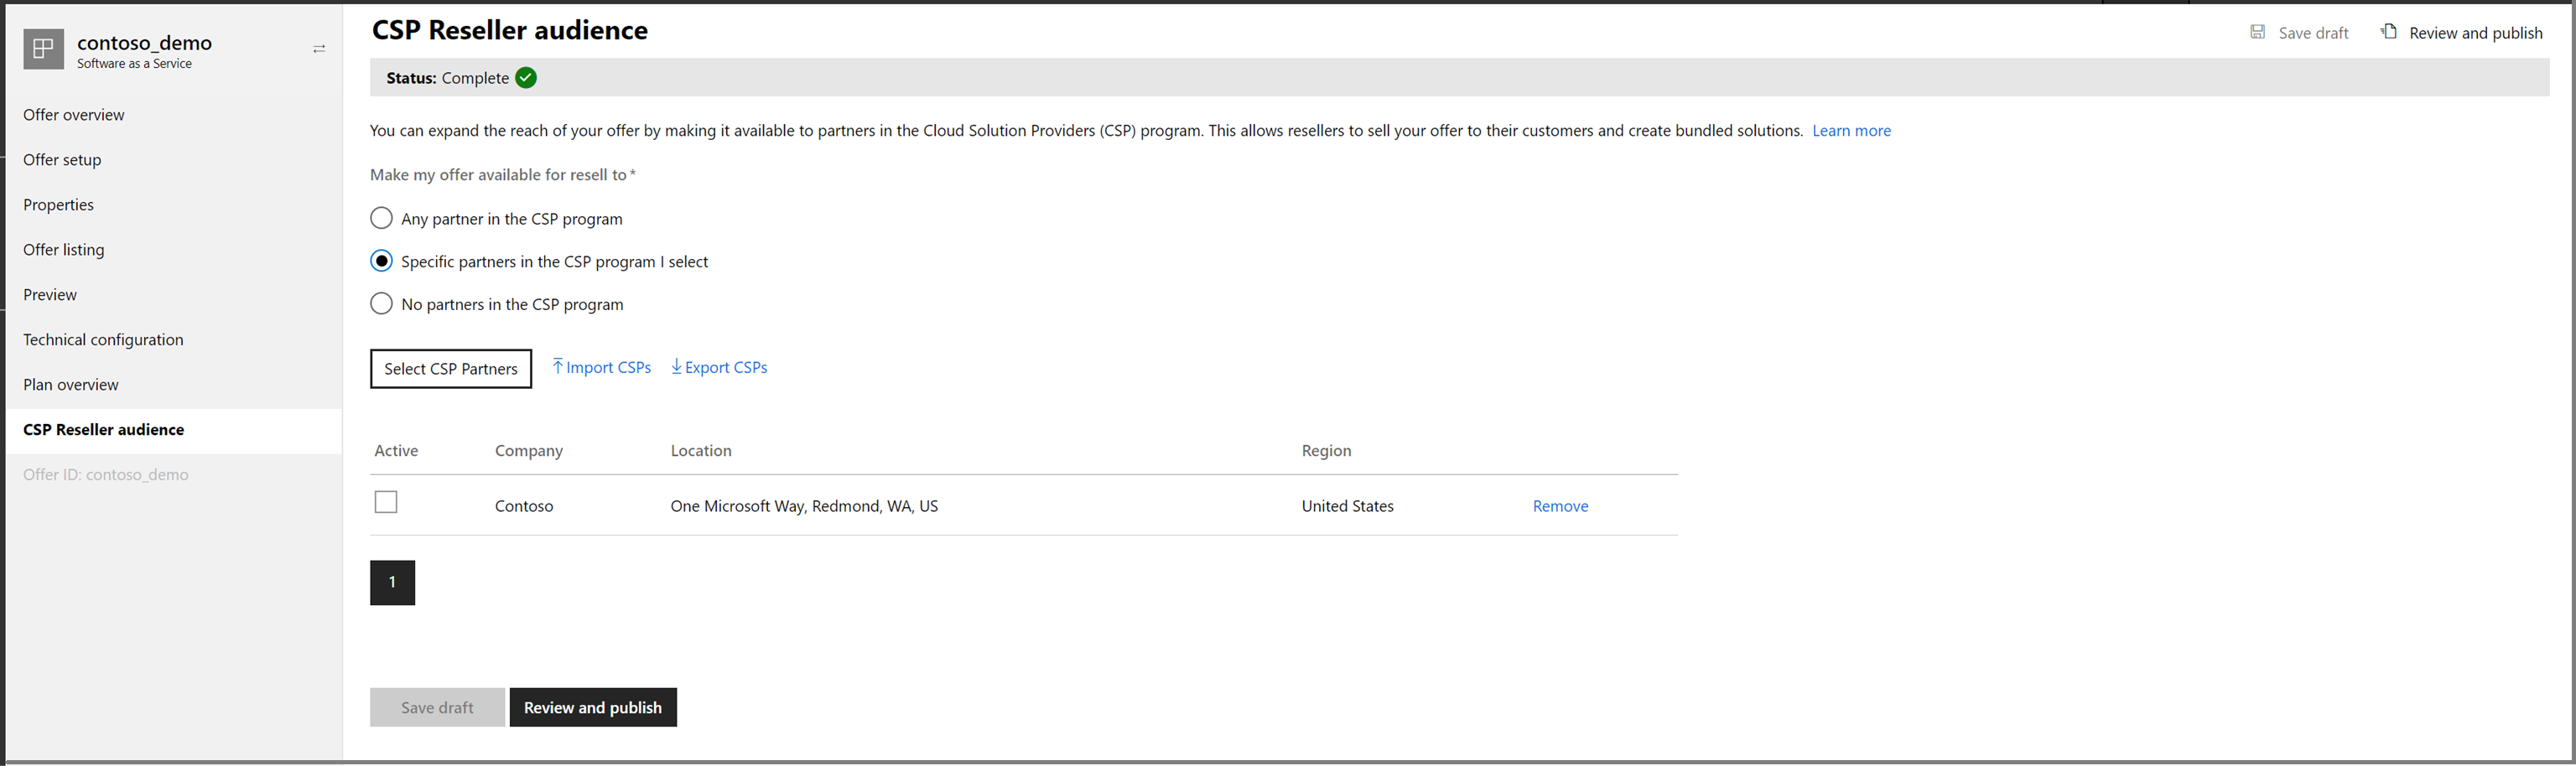Click the Review and publish icon at top right
The width and height of the screenshot is (2576, 766).
point(2391,31)
